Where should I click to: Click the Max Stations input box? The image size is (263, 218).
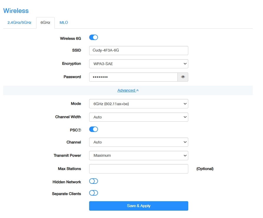(x=139, y=169)
